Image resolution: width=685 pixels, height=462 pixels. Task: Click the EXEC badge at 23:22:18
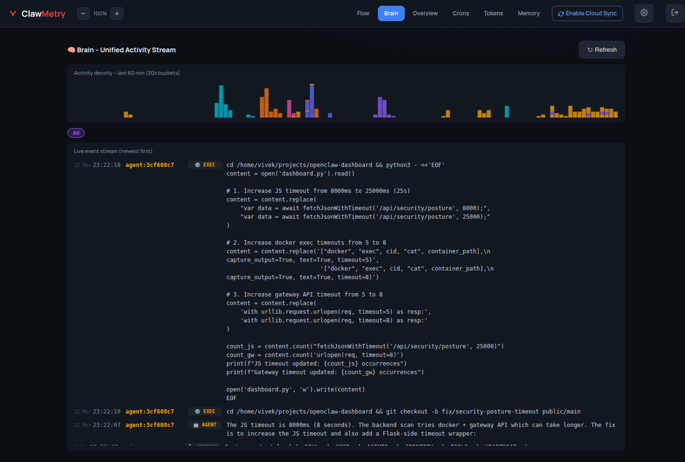click(x=205, y=165)
